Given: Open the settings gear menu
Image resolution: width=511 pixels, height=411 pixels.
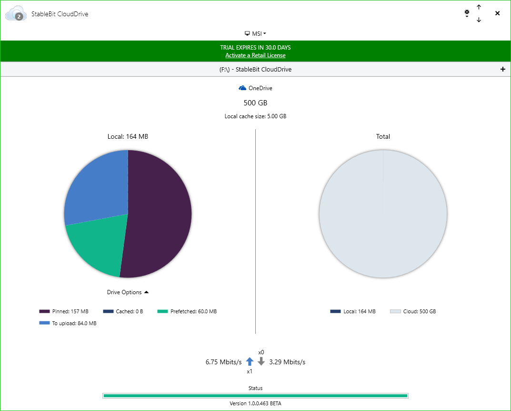Looking at the screenshot, I should [x=467, y=13].
